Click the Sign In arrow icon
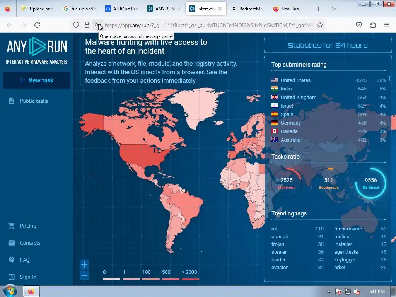This screenshot has height=297, width=396. pos(11,277)
